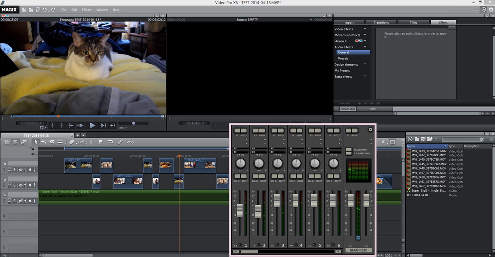Mute mixer channel 3
The width and height of the screenshot is (495, 257).
click(282, 176)
